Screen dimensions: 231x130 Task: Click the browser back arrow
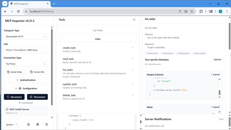click(x=5, y=11)
